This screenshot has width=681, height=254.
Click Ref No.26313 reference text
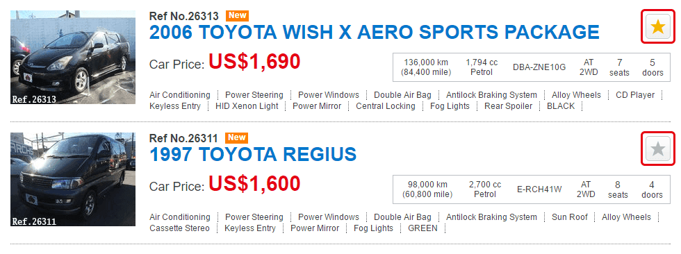183,16
